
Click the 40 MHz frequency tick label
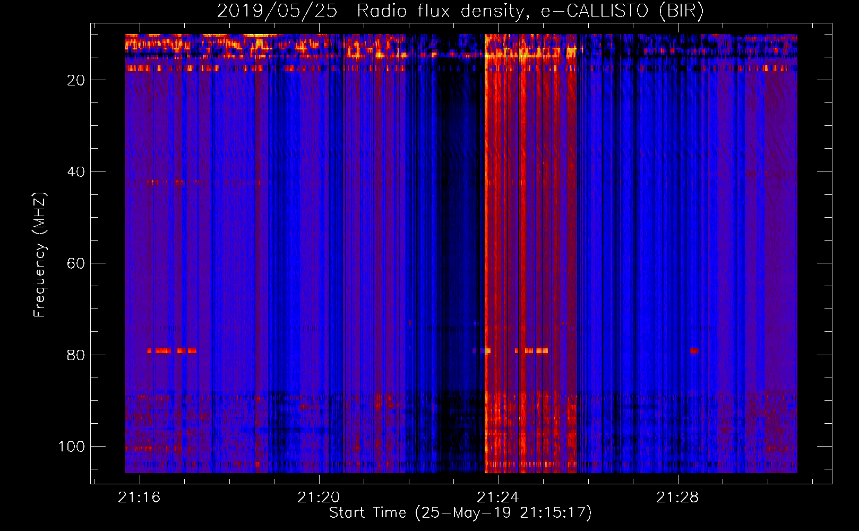(76, 172)
